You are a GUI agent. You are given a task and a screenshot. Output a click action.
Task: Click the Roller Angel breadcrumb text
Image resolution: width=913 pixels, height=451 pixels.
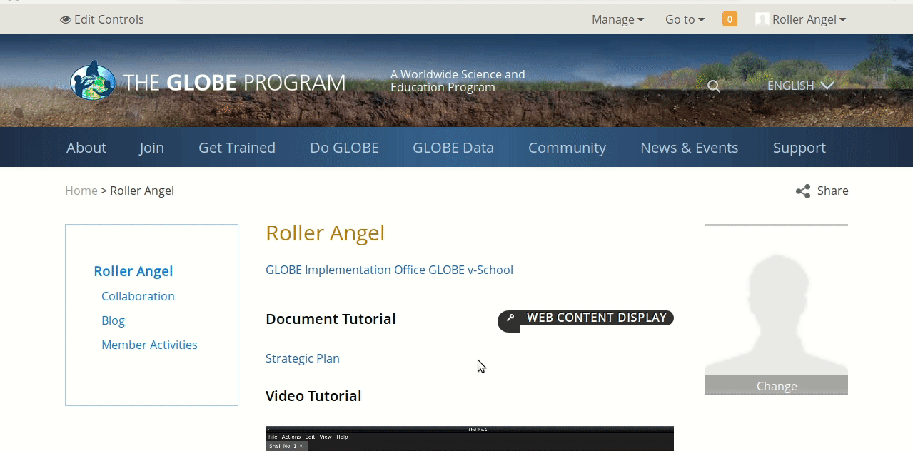click(x=142, y=191)
